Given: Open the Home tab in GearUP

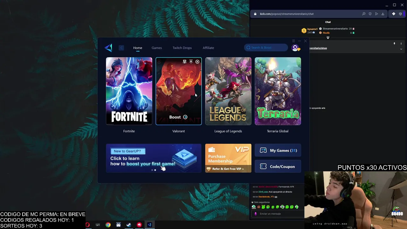Looking at the screenshot, I should click(x=138, y=48).
